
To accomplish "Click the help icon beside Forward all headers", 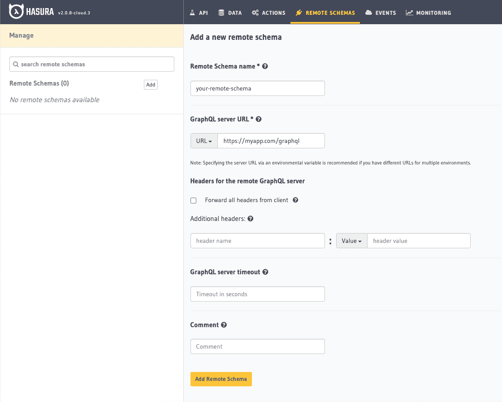I will [295, 200].
